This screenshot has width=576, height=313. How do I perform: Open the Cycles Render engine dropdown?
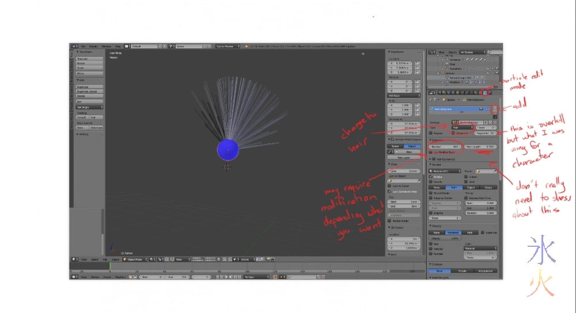click(228, 46)
